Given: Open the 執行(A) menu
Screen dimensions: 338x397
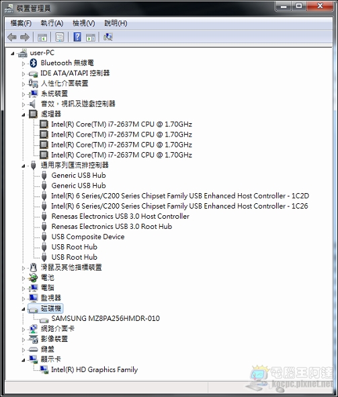Looking at the screenshot, I should point(52,24).
